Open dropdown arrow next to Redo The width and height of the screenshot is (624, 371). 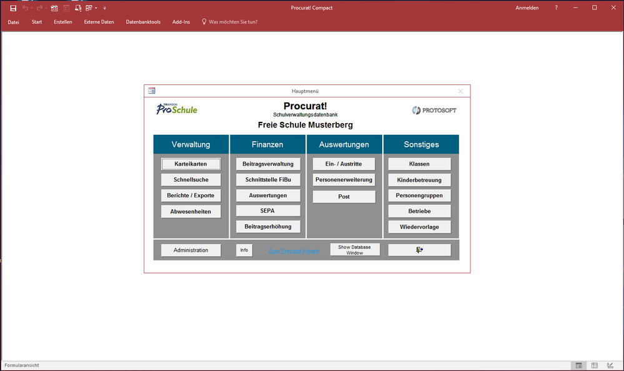click(46, 8)
